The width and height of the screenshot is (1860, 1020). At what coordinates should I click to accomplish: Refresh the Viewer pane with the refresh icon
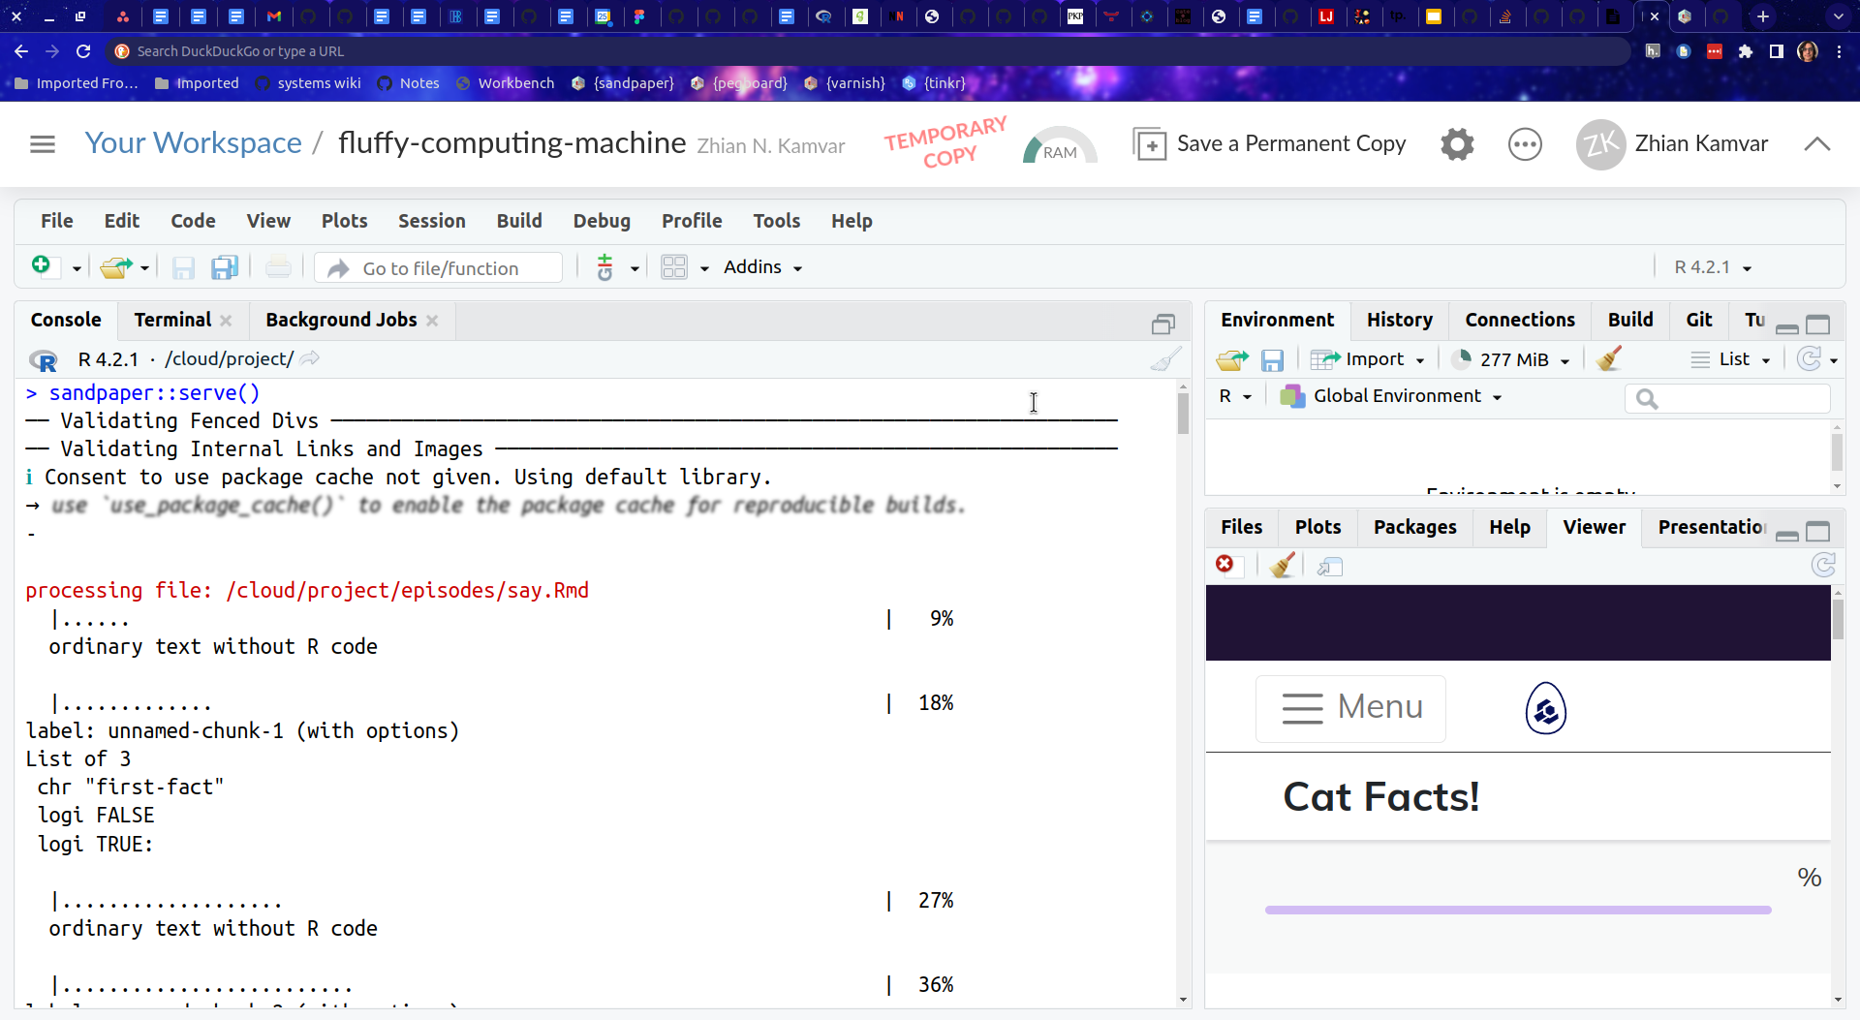(1824, 565)
